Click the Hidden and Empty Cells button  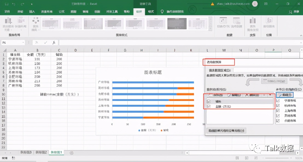pyautogui.click(x=226, y=131)
